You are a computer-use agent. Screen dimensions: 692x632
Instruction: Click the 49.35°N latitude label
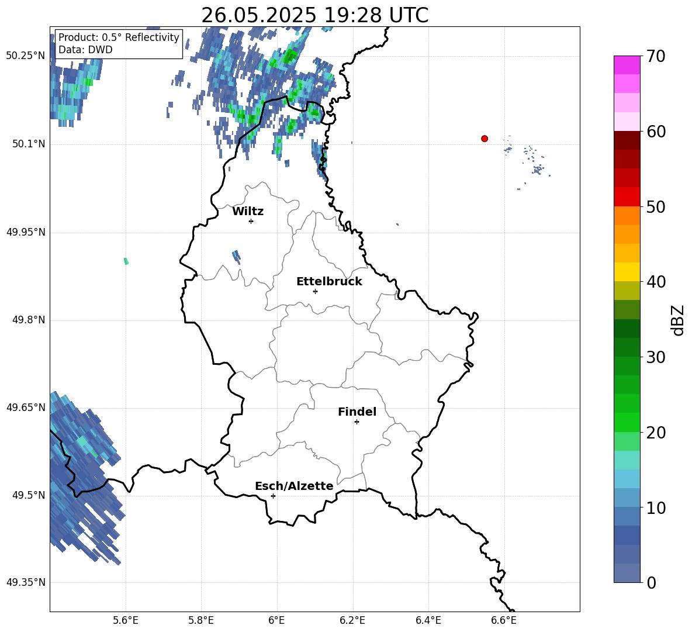(x=26, y=582)
